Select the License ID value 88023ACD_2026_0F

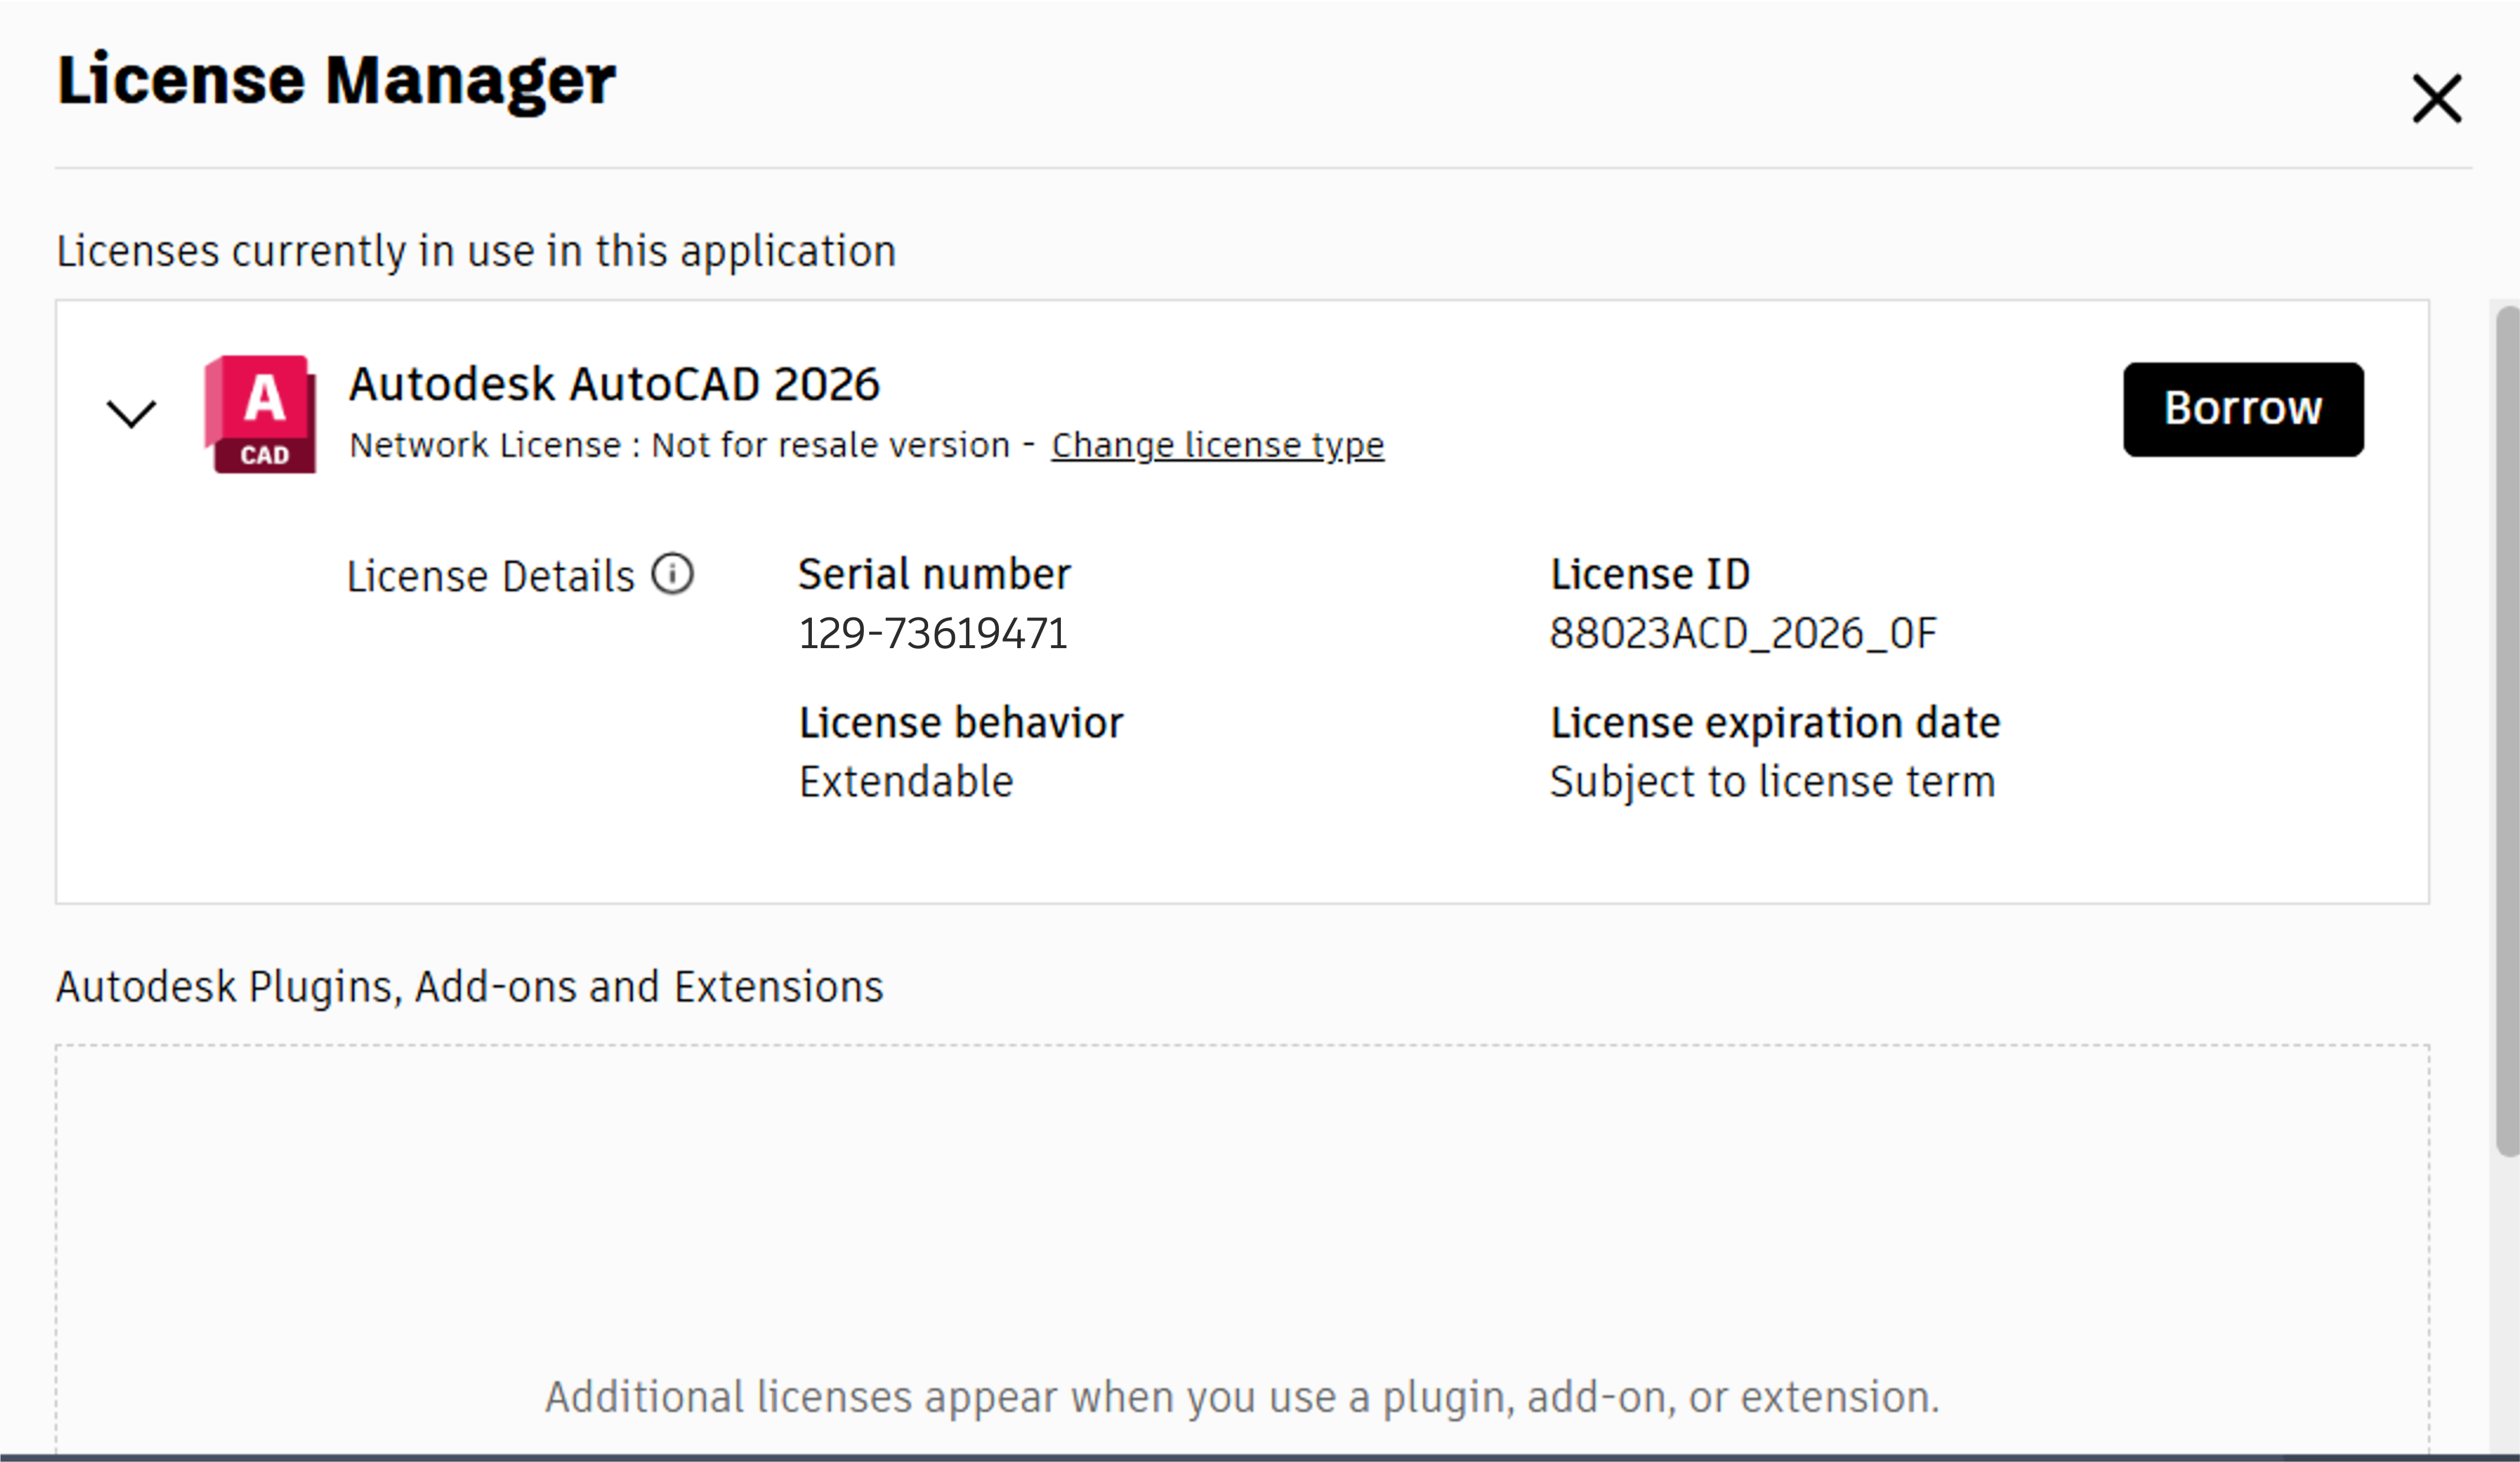(x=1742, y=633)
